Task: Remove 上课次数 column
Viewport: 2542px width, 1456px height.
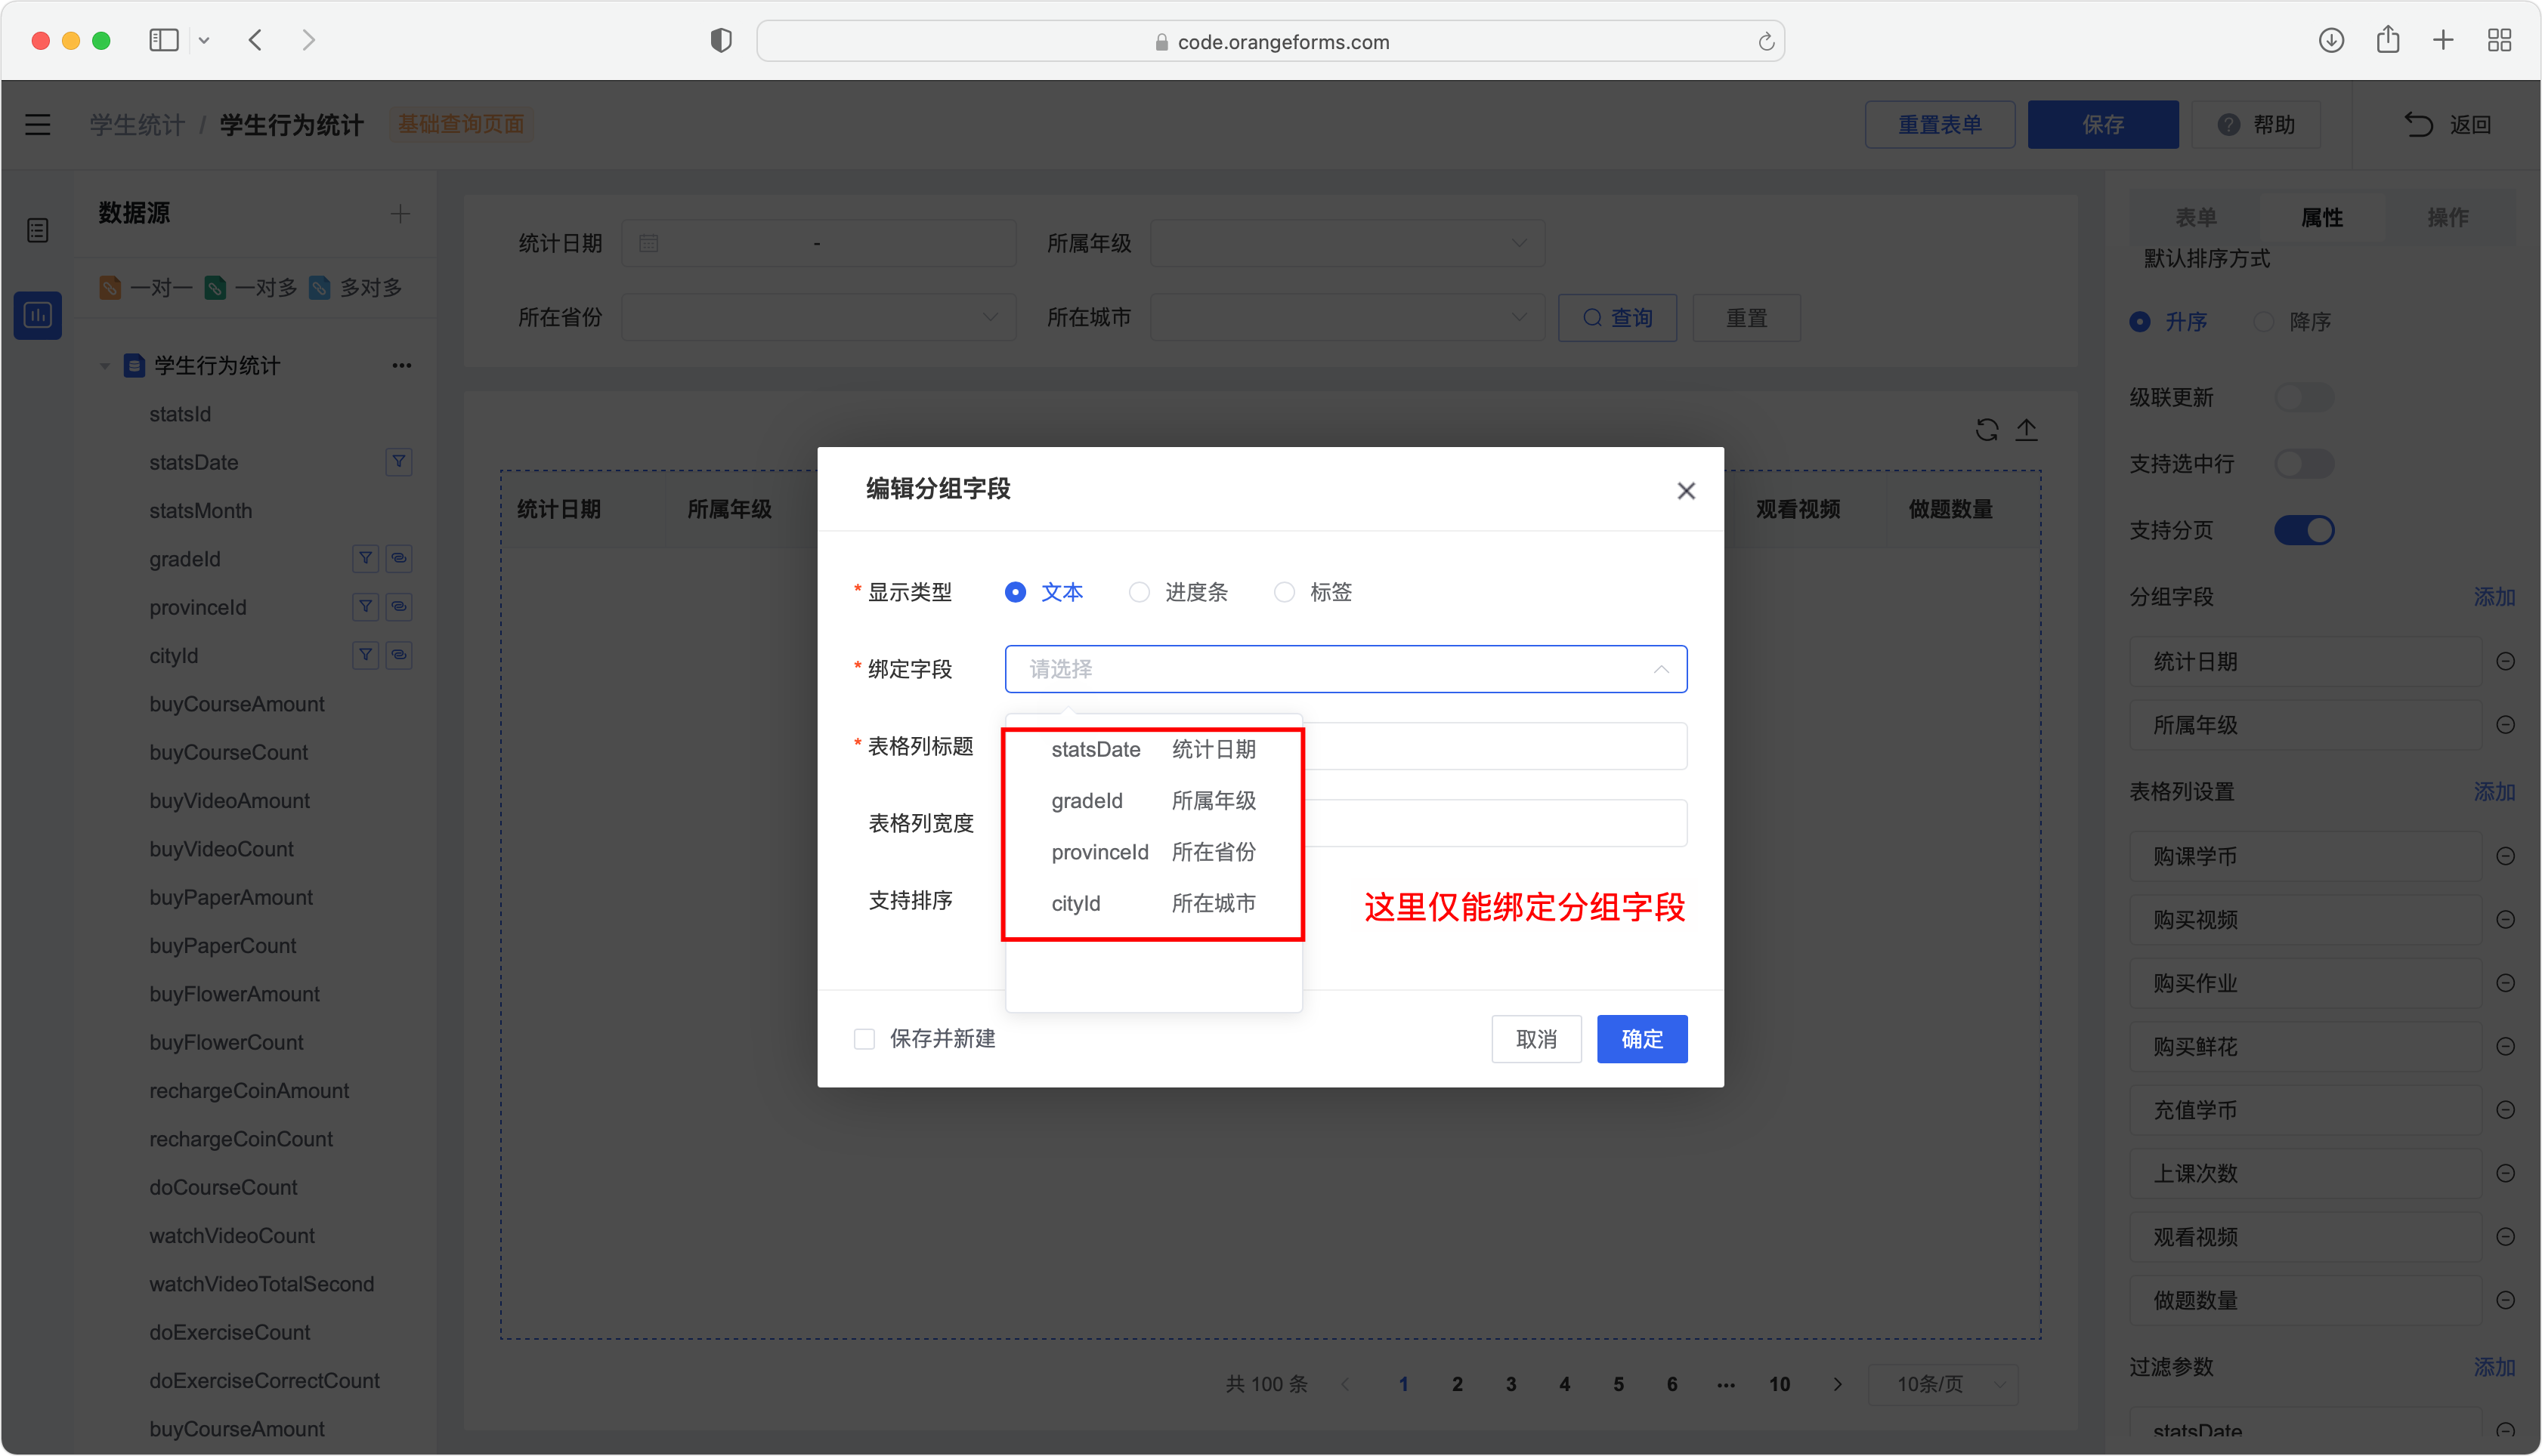Action: (x=2505, y=1174)
